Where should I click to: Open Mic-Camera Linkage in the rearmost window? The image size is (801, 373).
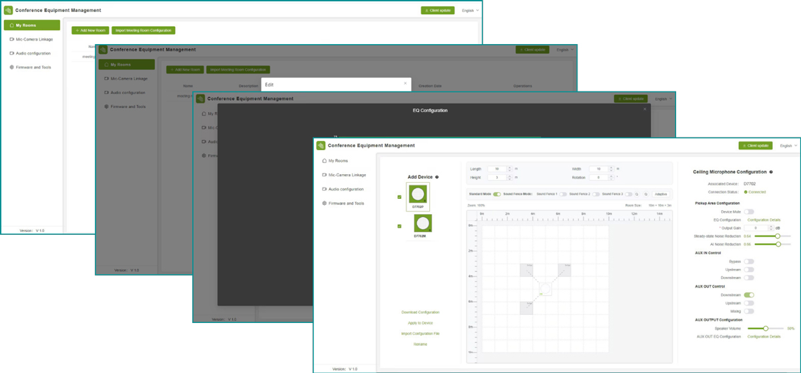coord(30,39)
